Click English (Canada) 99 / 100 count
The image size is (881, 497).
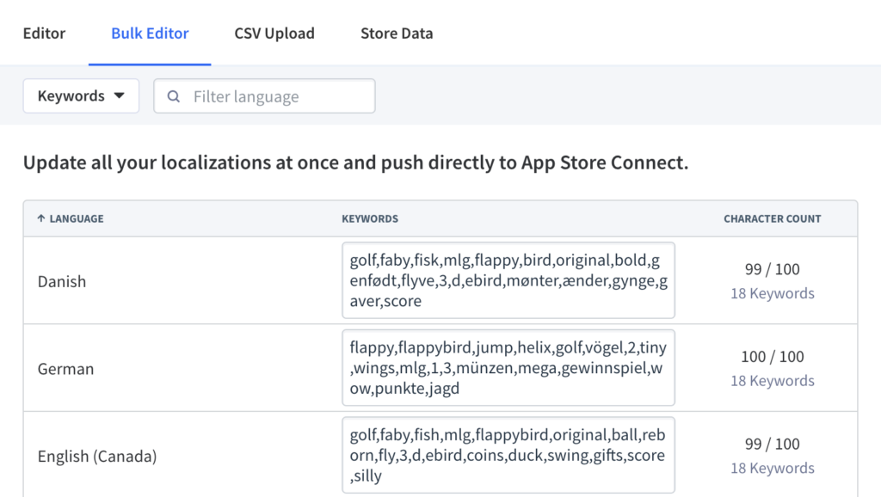pos(772,444)
